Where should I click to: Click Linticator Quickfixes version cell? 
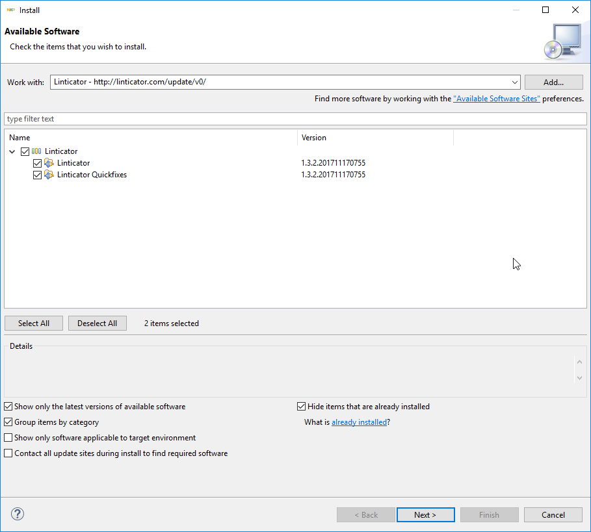pos(333,175)
